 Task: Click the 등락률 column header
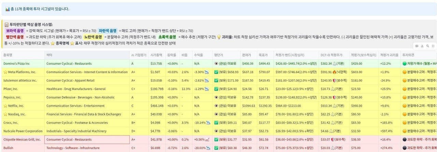pyautogui.click(x=173, y=55)
